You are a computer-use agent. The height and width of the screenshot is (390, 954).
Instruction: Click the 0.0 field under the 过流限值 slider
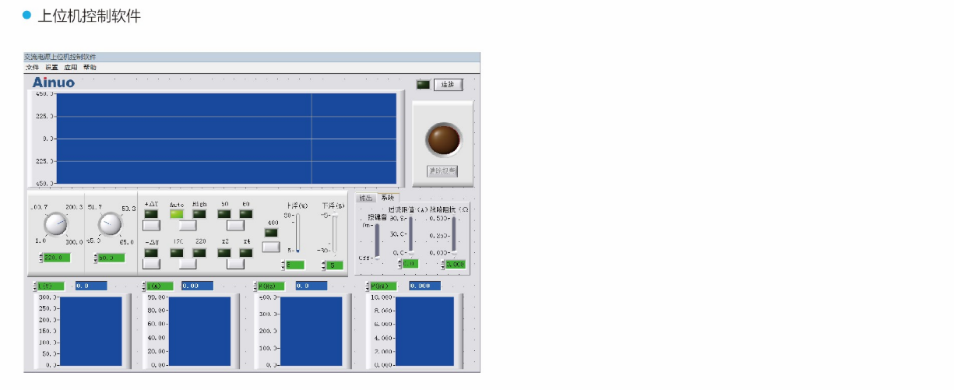410,264
